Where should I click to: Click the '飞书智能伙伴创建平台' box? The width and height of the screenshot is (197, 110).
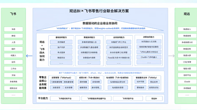point(97,98)
